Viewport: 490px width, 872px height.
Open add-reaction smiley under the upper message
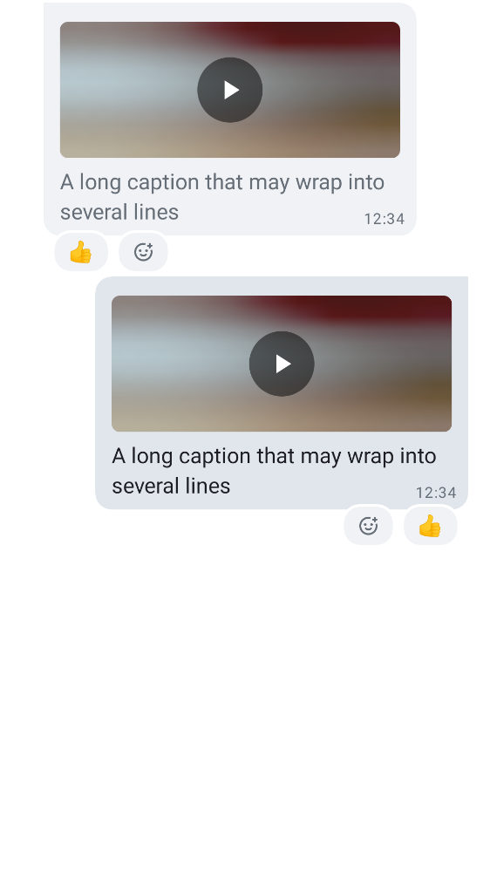click(x=144, y=252)
